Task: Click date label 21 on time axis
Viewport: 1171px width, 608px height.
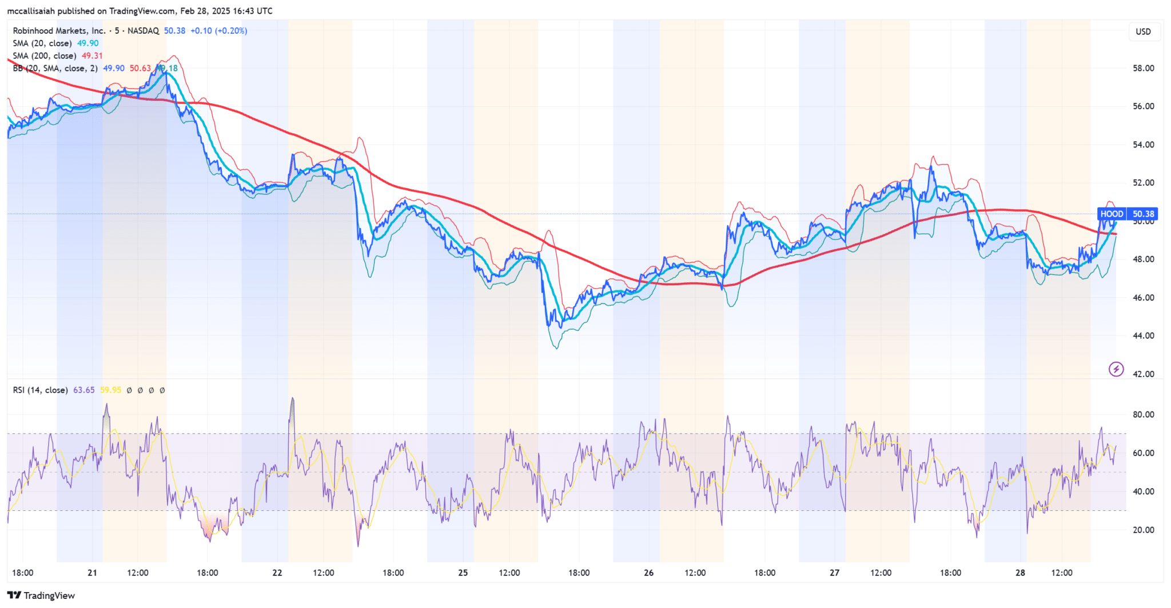Action: 92,573
